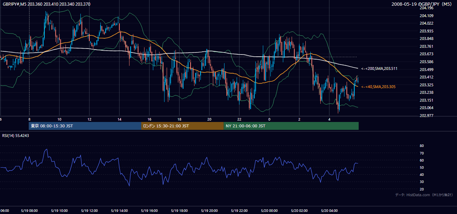
Task: Click the 5/20 02:00 time axis label
Action: (x=300, y=210)
